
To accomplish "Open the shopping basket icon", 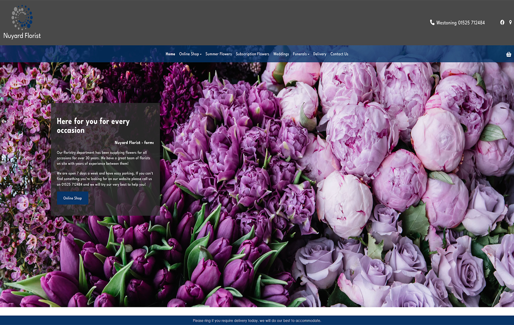I will (x=508, y=54).
